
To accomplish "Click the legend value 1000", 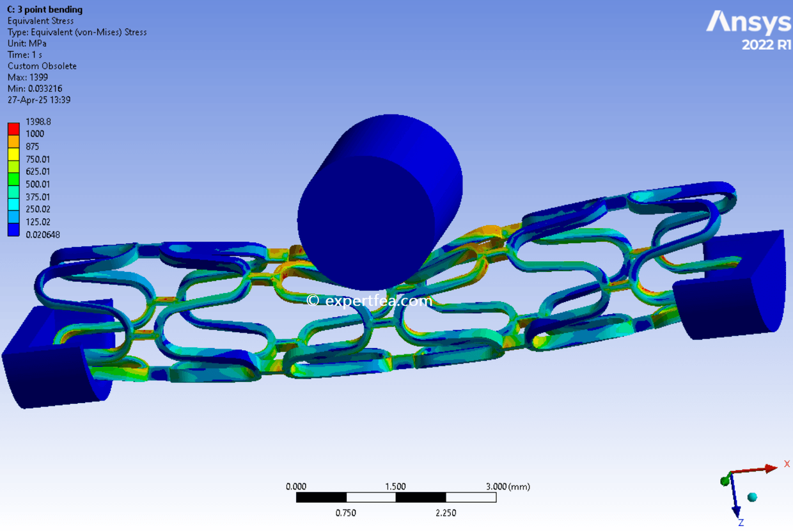I will pos(36,134).
